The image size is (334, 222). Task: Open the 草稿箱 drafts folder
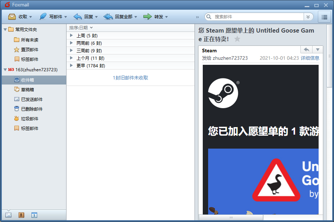pos(34,90)
